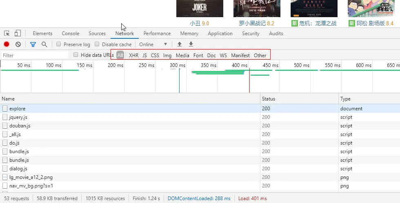Enable the Disable cache checkbox
Screen dimensions: 400x203
97,44
